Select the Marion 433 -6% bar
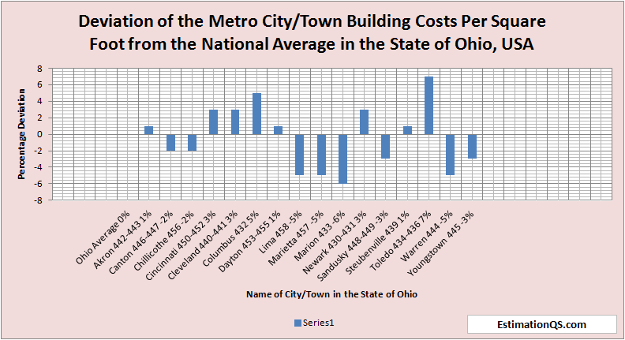This screenshot has height=340, width=625. (x=342, y=159)
